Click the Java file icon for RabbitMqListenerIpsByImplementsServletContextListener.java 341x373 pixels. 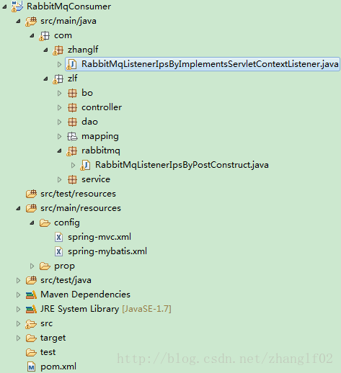pyautogui.click(x=71, y=64)
